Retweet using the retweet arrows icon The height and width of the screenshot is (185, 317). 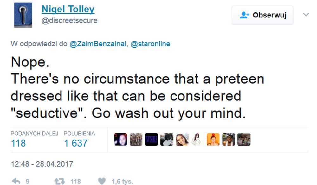[59, 181]
